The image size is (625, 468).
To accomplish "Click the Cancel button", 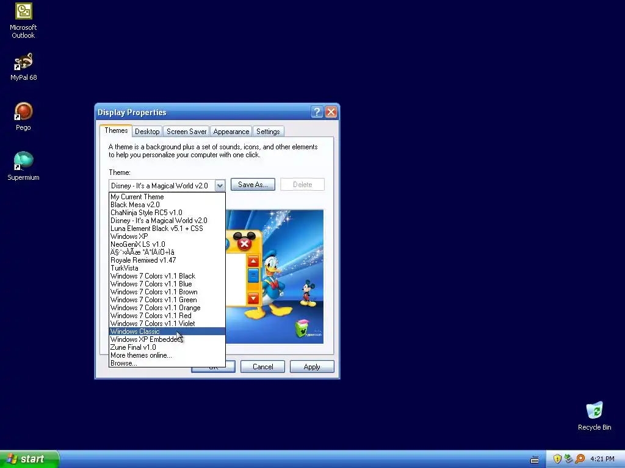I will [x=262, y=366].
